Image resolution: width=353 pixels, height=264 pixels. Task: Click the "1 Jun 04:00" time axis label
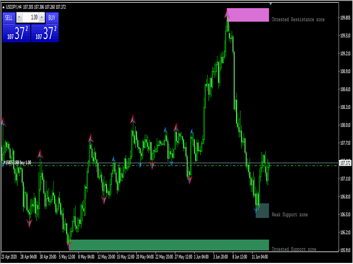pyautogui.click(x=201, y=257)
